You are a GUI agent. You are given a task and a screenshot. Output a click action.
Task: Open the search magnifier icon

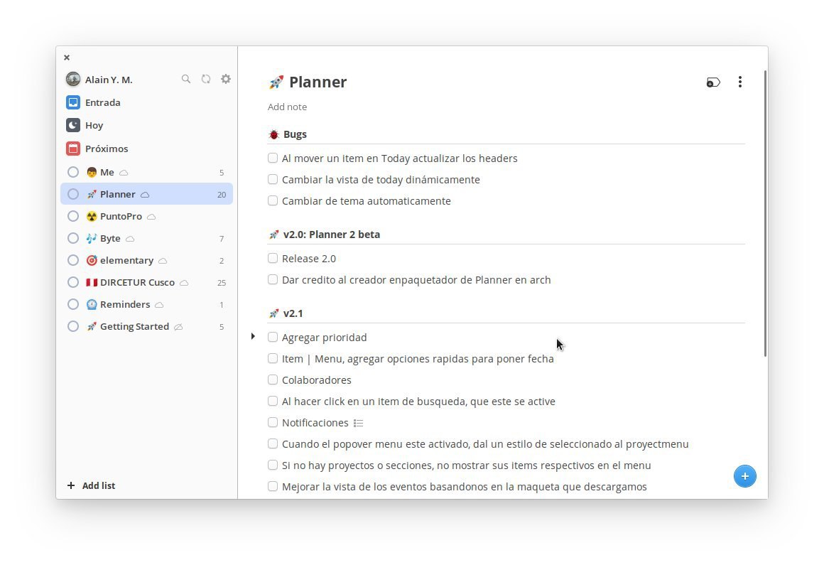click(186, 79)
